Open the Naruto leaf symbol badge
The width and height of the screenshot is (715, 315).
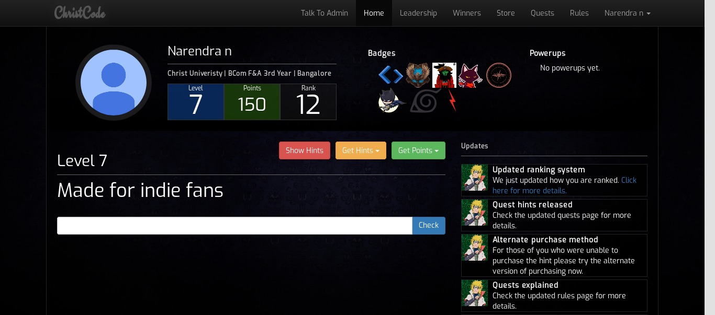click(425, 100)
